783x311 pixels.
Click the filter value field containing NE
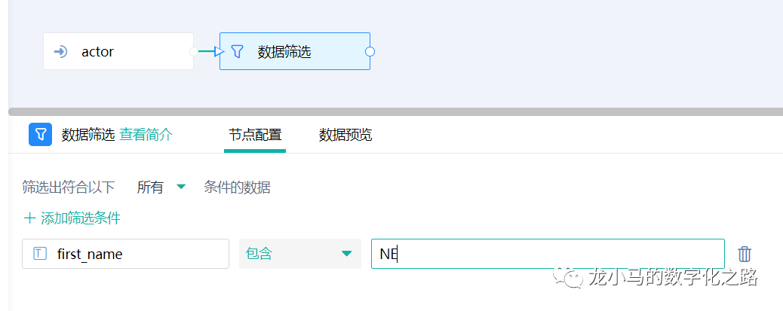click(x=547, y=254)
